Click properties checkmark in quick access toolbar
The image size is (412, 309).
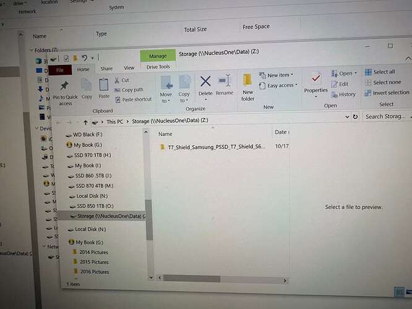coord(66,58)
